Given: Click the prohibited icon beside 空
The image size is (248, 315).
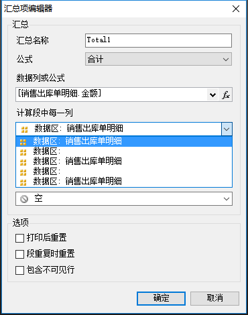Looking at the screenshot, I should coord(24,198).
